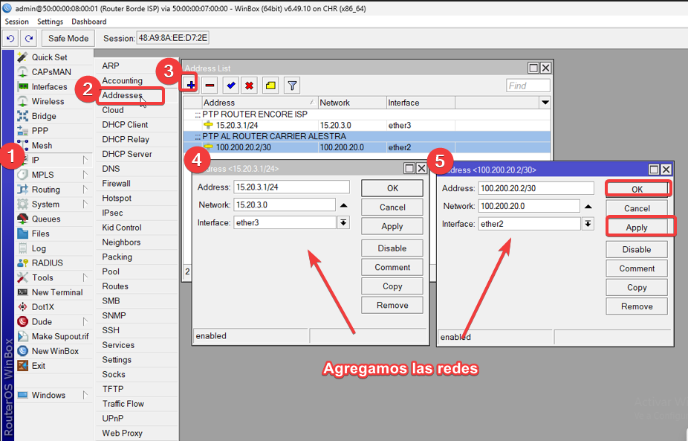
Task: Open the Filter funnel icon
Action: [x=292, y=86]
